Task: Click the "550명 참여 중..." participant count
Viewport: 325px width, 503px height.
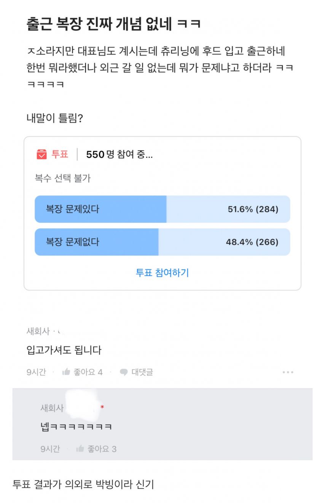Action: click(x=119, y=154)
